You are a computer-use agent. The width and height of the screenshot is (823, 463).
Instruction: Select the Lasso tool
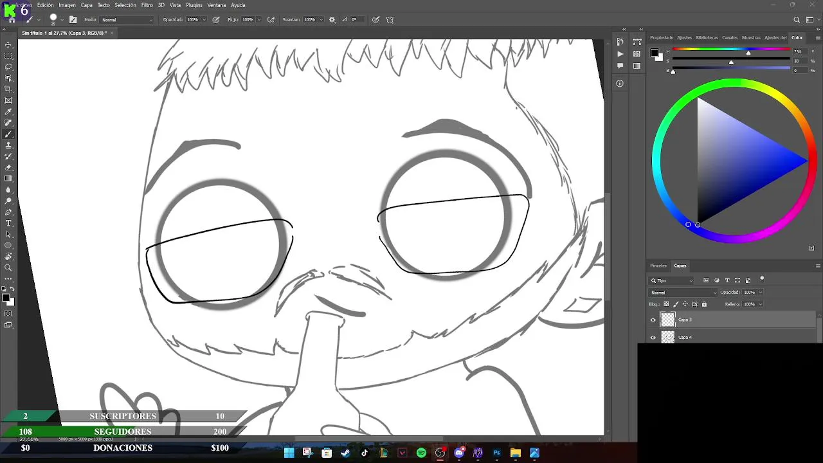(8, 67)
